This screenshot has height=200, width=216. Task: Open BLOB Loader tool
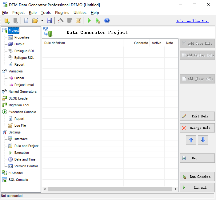18,98
